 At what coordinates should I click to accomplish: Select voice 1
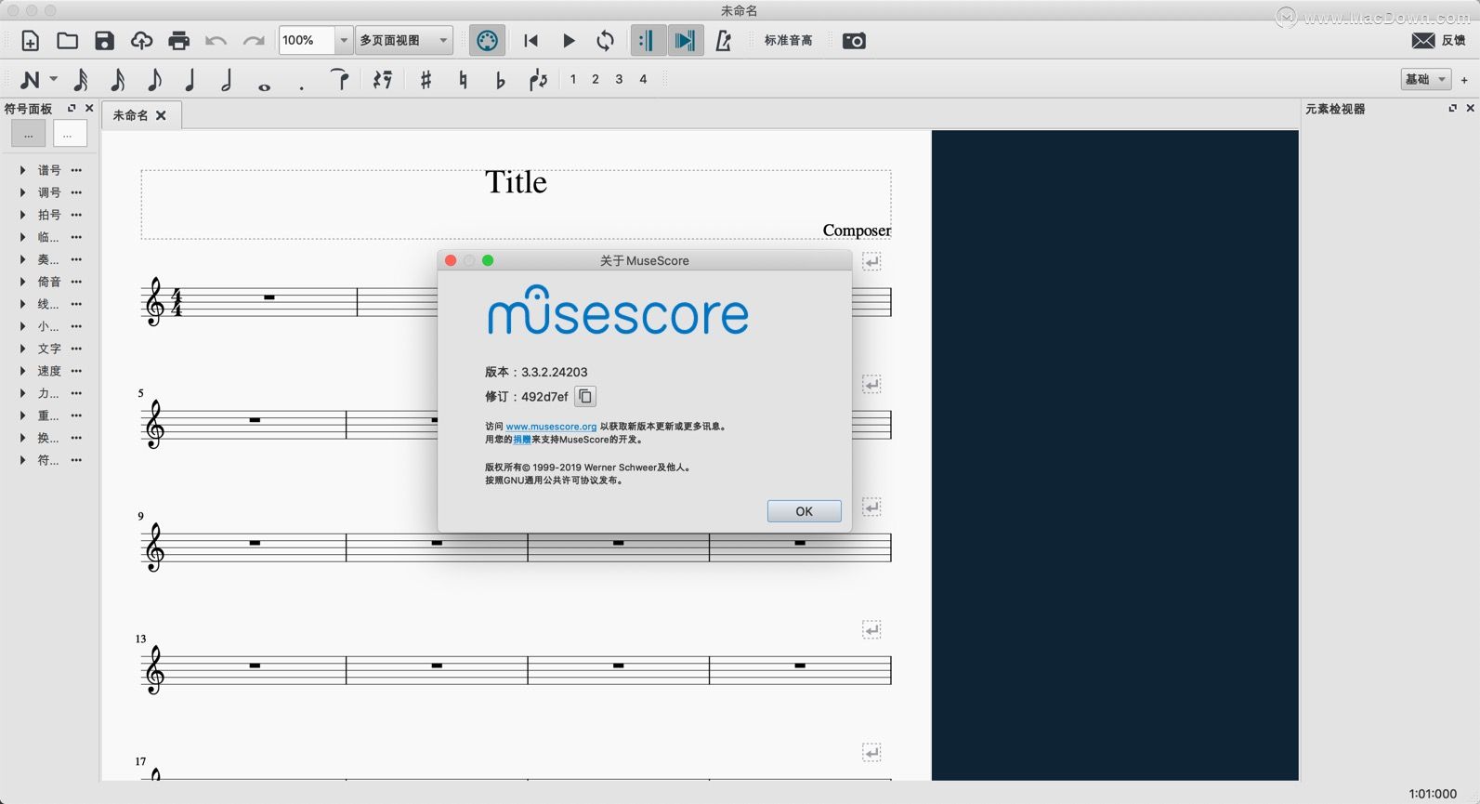573,80
